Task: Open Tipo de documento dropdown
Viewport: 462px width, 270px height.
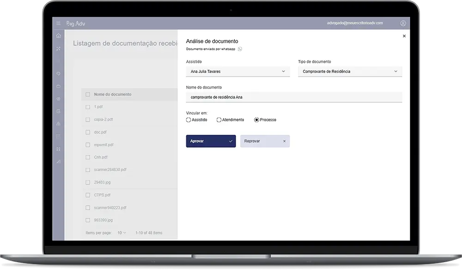Action: click(350, 72)
